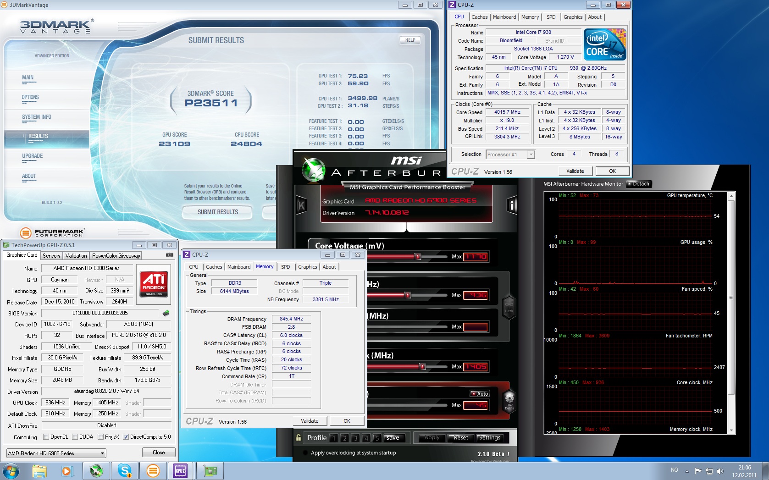769x480 pixels.
Task: Toggle the DirectCompute 5.0 checkbox
Action: [126, 437]
